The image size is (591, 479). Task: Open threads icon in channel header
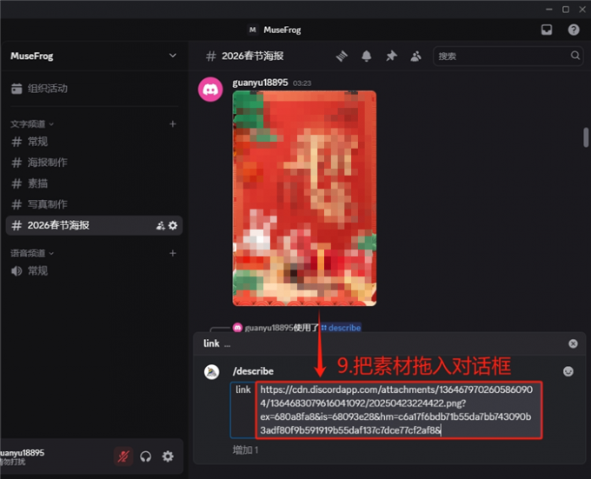coord(342,57)
